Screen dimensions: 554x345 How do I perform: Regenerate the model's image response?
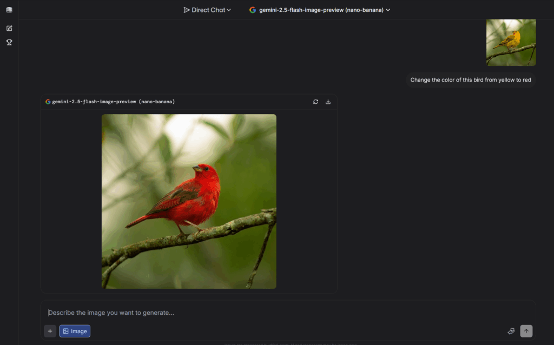pos(315,101)
